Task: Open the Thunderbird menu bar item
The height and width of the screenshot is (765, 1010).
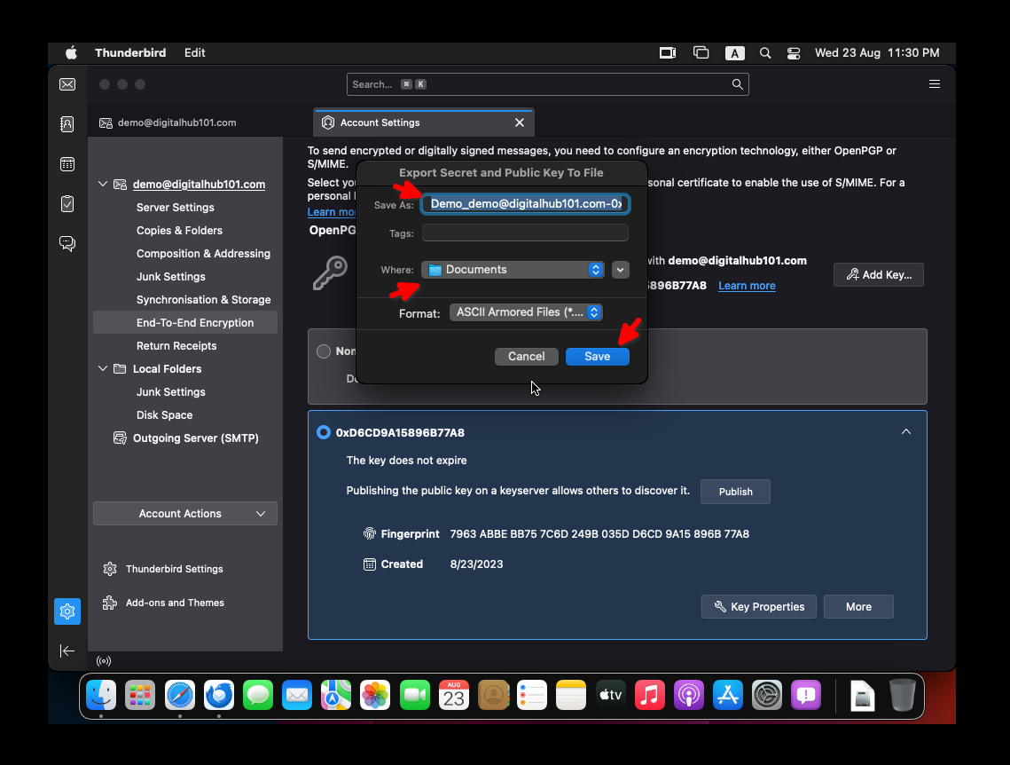Action: 130,53
